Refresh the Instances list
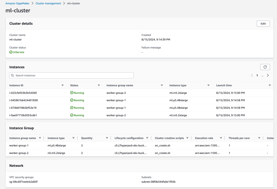 coord(265,67)
